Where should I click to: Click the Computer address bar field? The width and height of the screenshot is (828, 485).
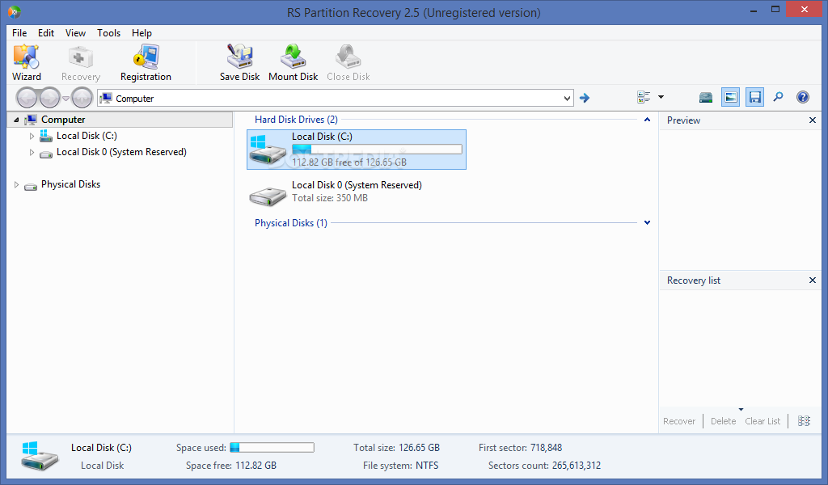click(336, 98)
